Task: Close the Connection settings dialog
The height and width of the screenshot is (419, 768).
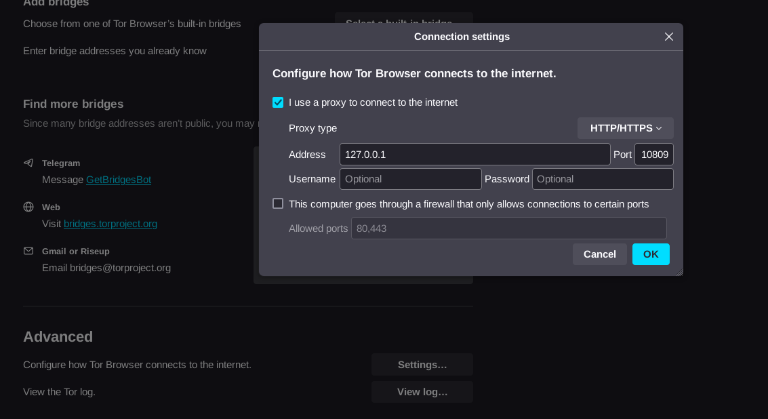Action: coord(669,37)
